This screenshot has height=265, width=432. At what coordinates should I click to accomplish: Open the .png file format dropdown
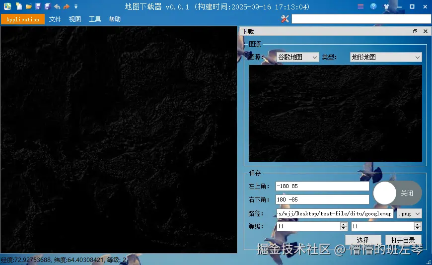410,213
